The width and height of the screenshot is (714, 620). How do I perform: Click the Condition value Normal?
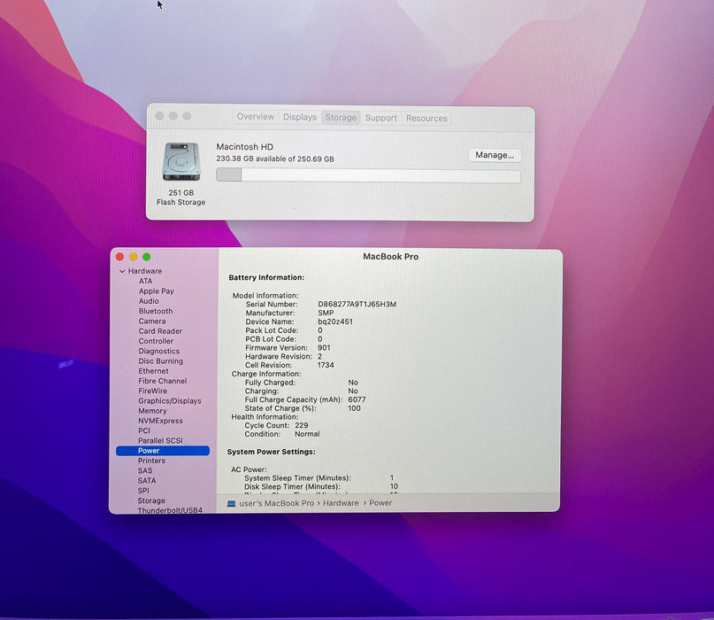(x=307, y=434)
